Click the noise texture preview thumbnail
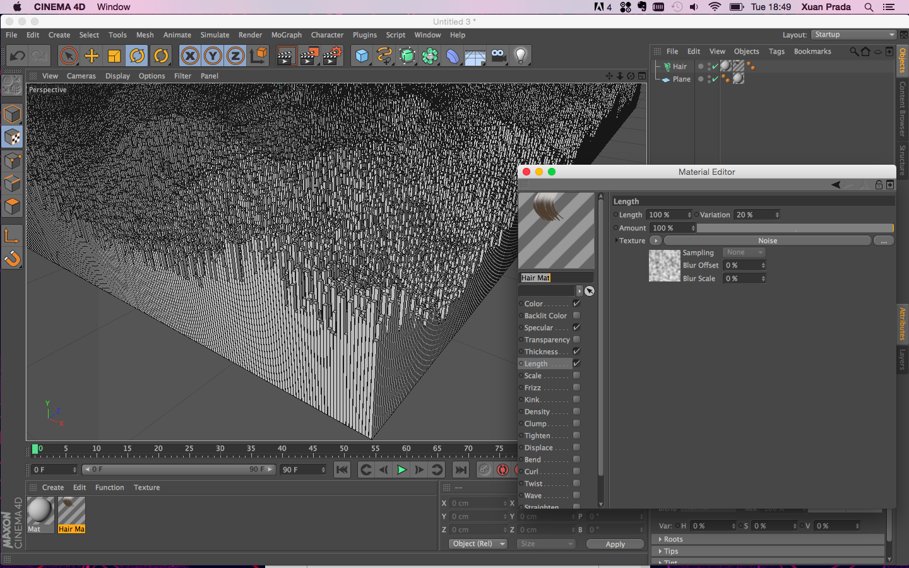This screenshot has height=568, width=909. 664,266
